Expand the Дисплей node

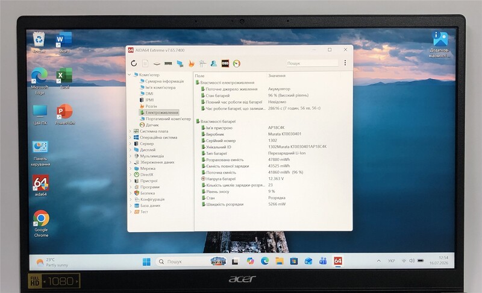coord(130,150)
